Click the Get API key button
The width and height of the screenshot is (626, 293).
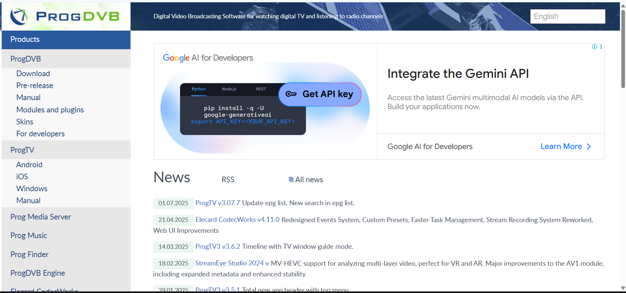tap(320, 94)
